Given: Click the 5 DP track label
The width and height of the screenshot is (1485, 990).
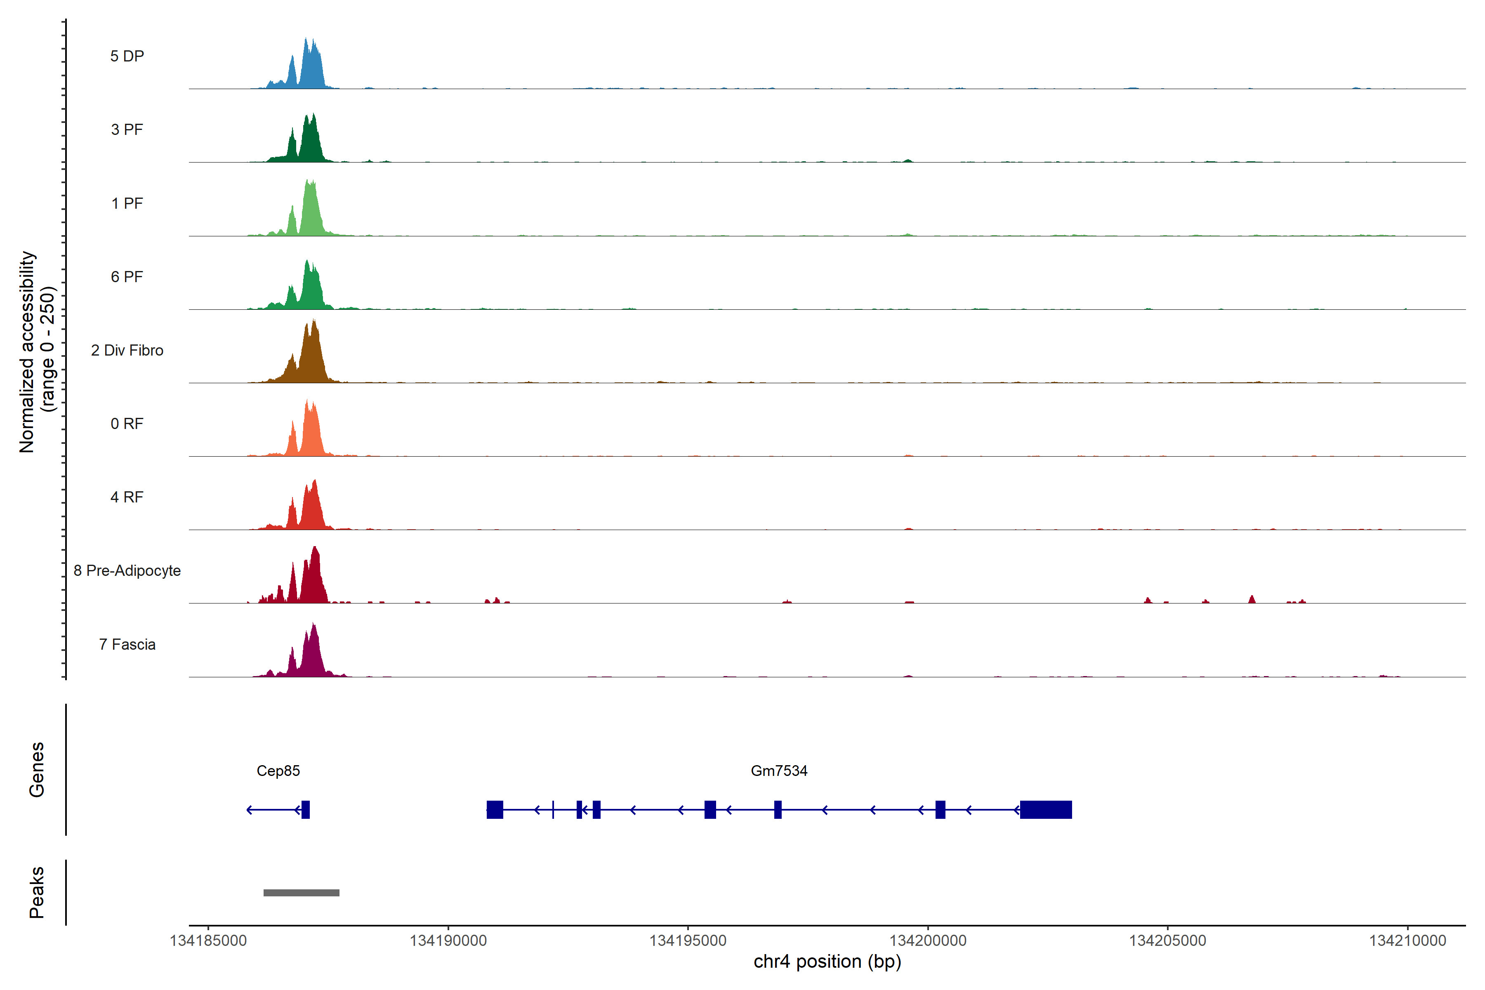Looking at the screenshot, I should click(x=127, y=56).
